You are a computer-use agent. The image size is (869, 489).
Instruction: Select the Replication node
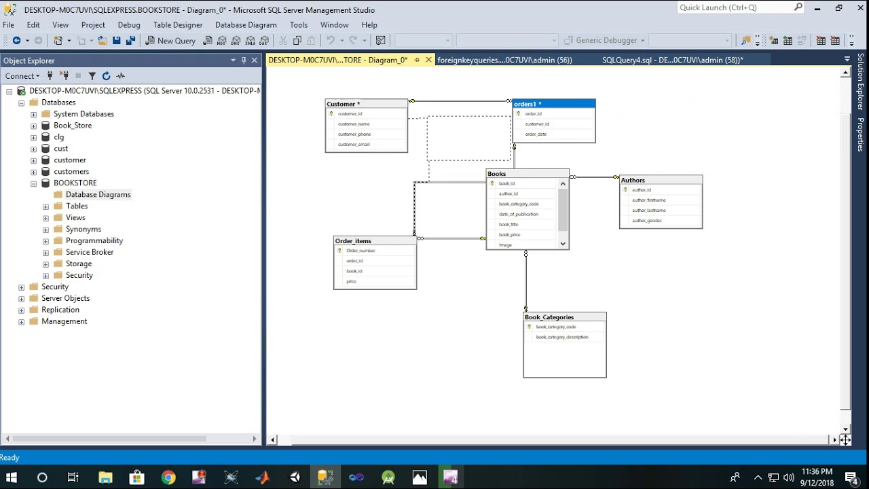click(x=60, y=310)
